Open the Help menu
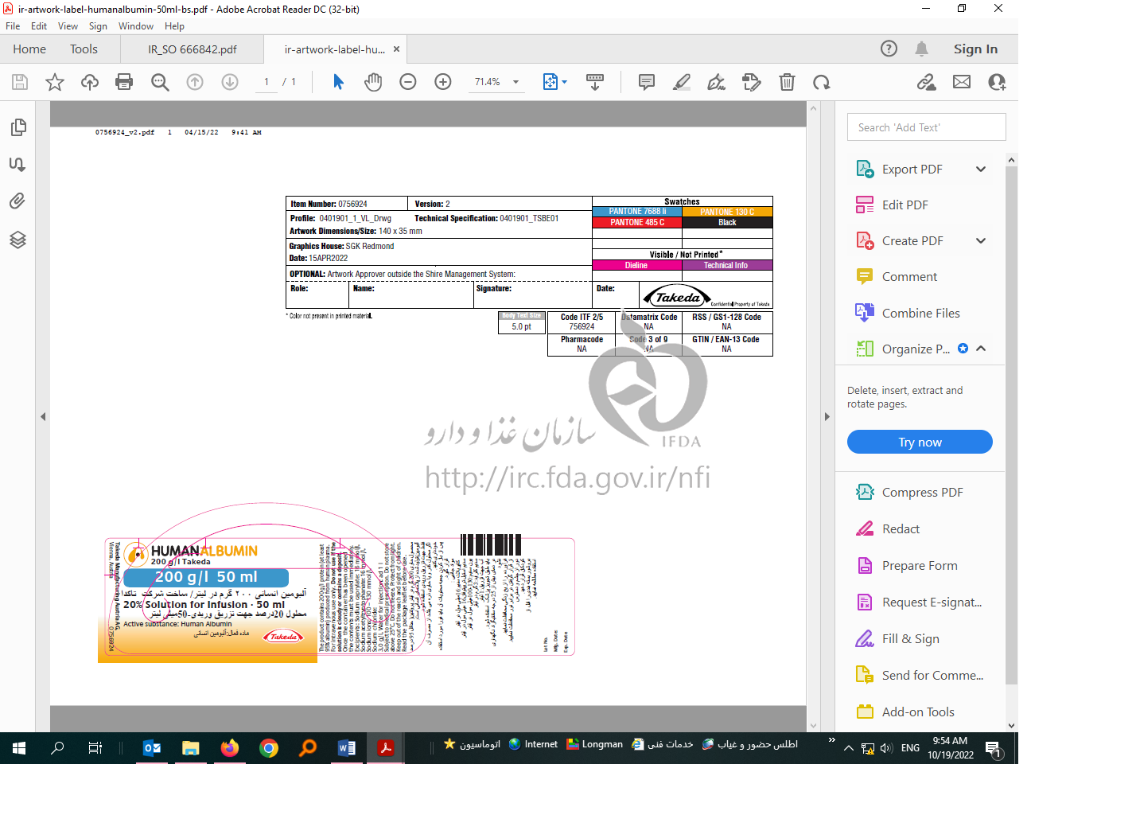The height and width of the screenshot is (815, 1136). 174,26
